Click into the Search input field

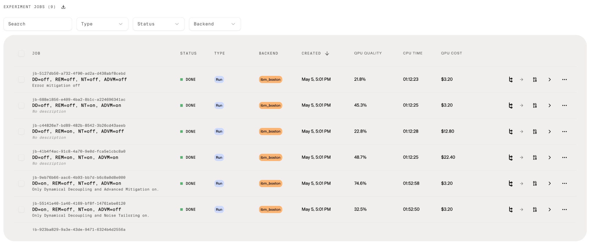38,24
